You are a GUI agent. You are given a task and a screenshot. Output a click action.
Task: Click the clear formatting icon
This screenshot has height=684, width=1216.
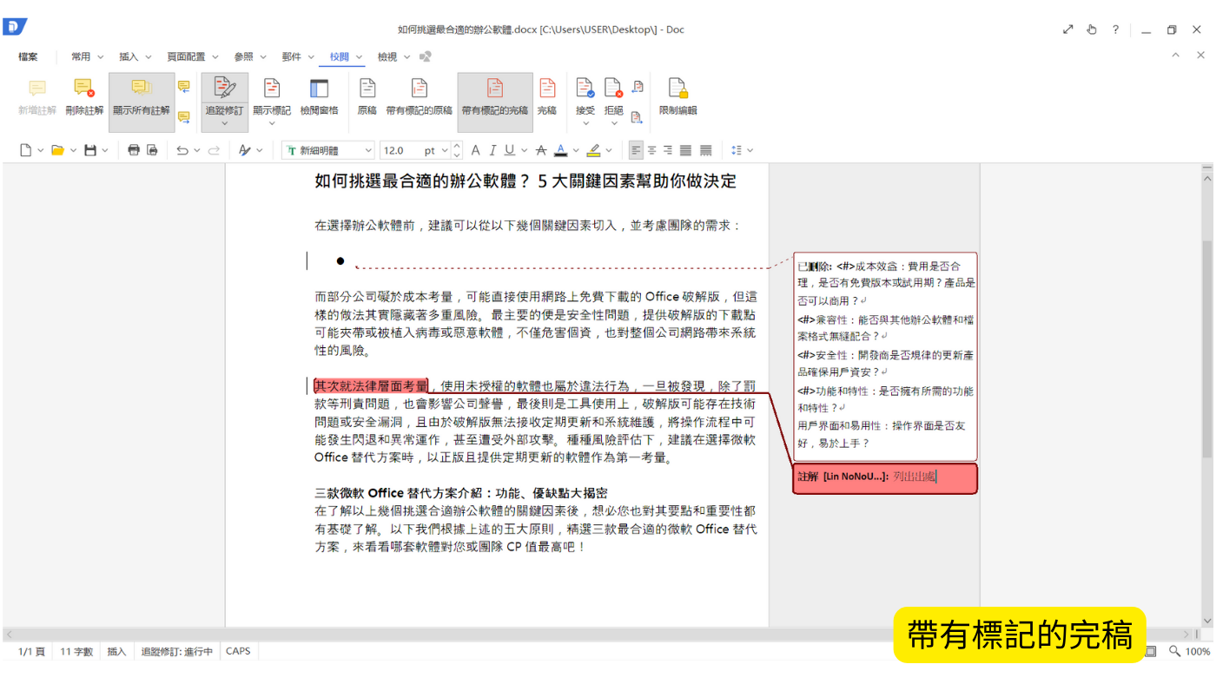point(246,150)
